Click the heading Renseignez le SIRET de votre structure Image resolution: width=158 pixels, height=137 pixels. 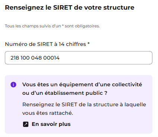click(x=70, y=8)
